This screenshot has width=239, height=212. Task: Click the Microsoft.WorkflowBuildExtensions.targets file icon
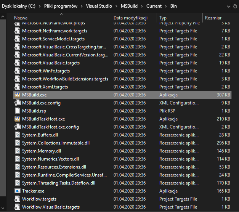[x=18, y=79]
